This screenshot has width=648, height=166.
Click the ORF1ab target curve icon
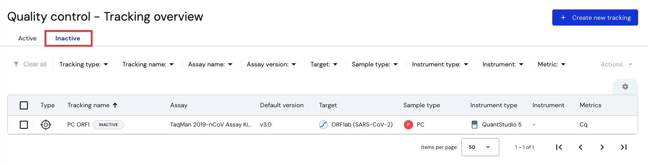point(323,125)
